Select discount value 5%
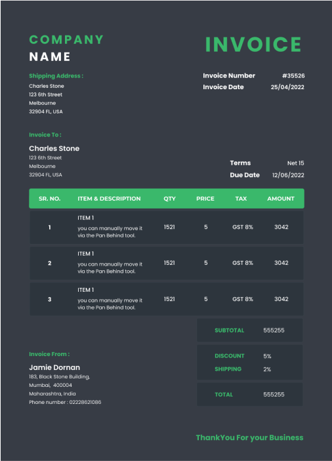This screenshot has height=461, width=332. pyautogui.click(x=267, y=356)
